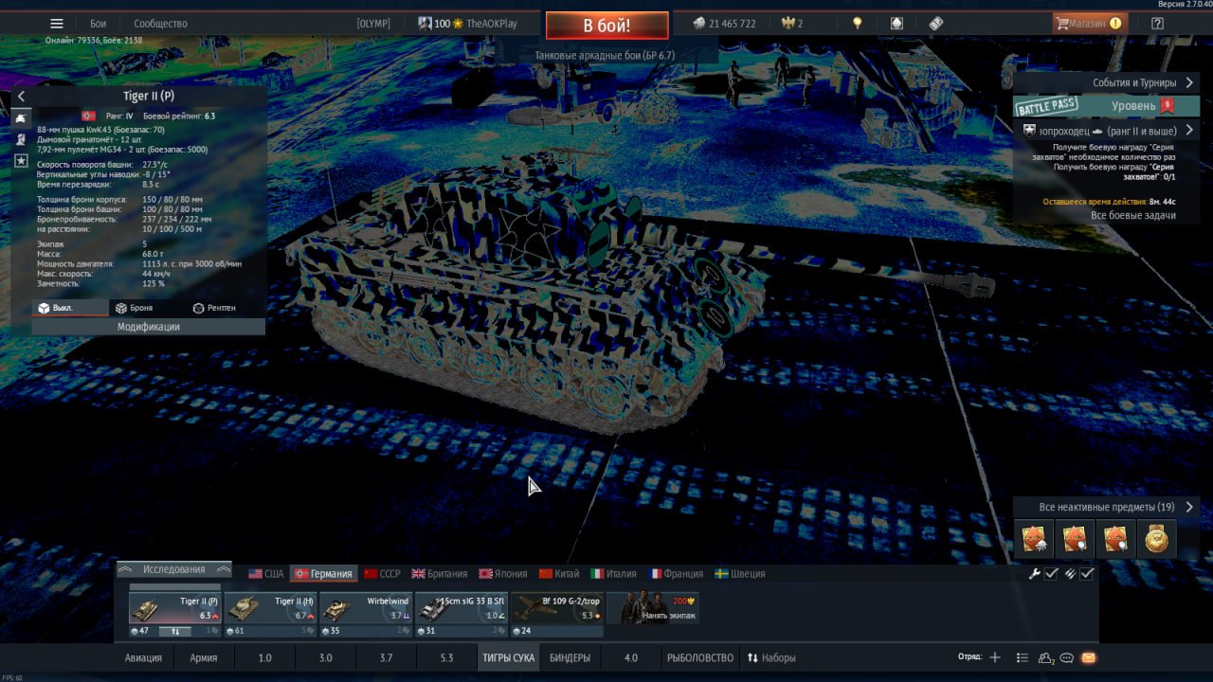Viewport: 1213px width, 682px height.
Task: Select the third inactive booster item
Action: pyautogui.click(x=1115, y=538)
